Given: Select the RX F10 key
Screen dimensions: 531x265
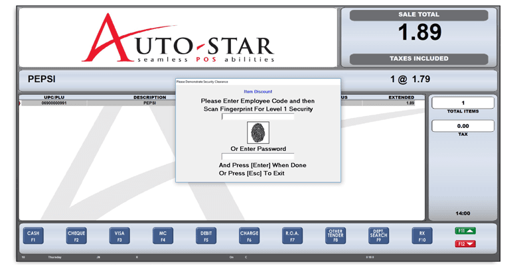Looking at the screenshot, I should tap(422, 236).
